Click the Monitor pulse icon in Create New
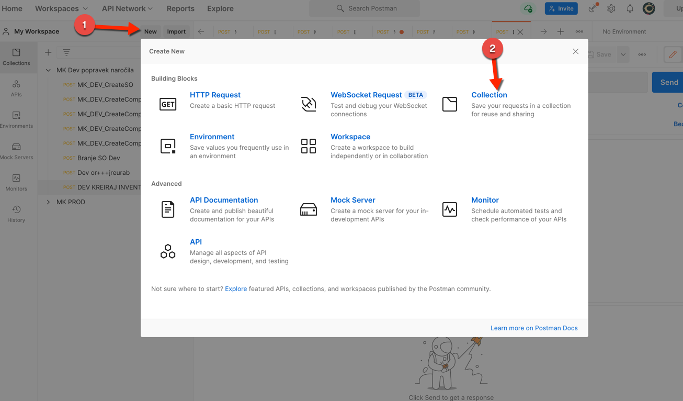 point(450,209)
